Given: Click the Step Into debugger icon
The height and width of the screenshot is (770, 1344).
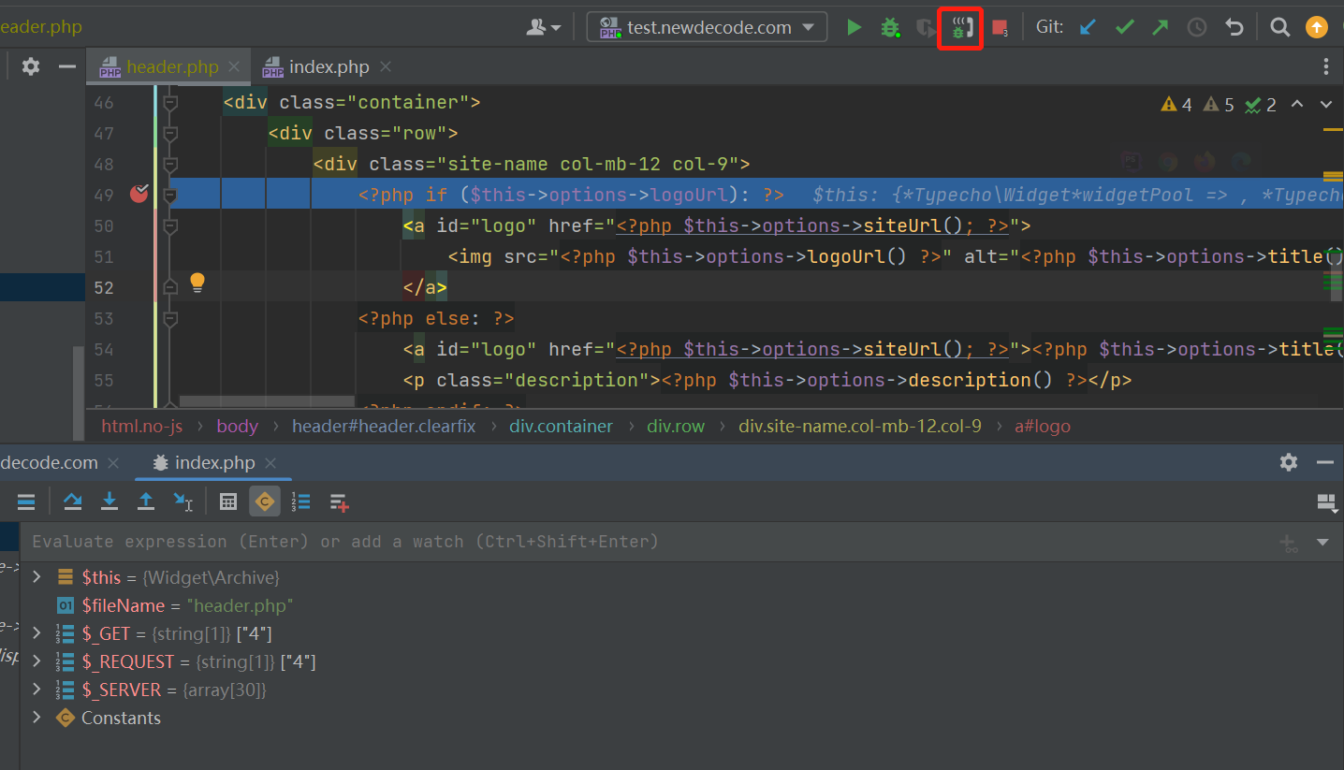Looking at the screenshot, I should [x=110, y=502].
